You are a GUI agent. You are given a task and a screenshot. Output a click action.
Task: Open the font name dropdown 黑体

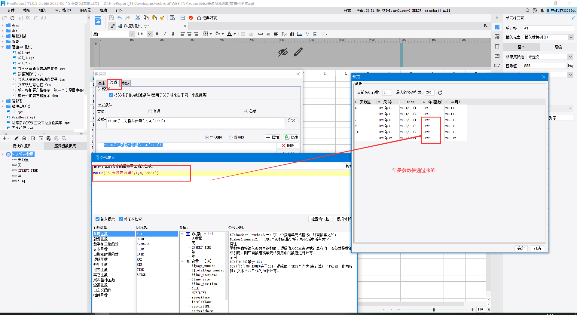point(132,34)
